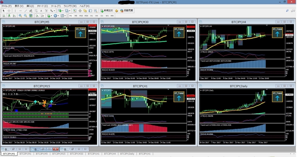This screenshot has width=298, height=157.
Task: Open the Market Watch panel icon
Action: 75,11
